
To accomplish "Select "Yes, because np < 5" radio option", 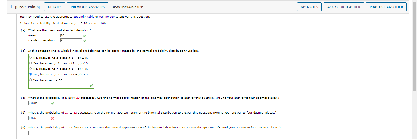I will 30,63.
